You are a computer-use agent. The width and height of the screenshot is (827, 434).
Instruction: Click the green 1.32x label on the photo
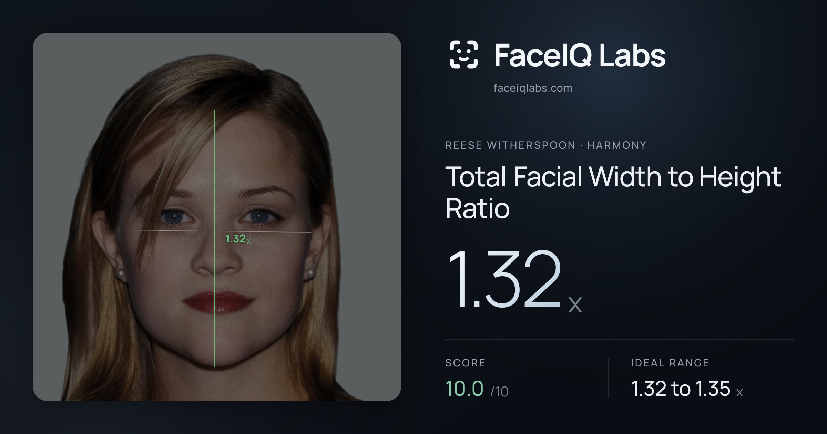point(238,239)
